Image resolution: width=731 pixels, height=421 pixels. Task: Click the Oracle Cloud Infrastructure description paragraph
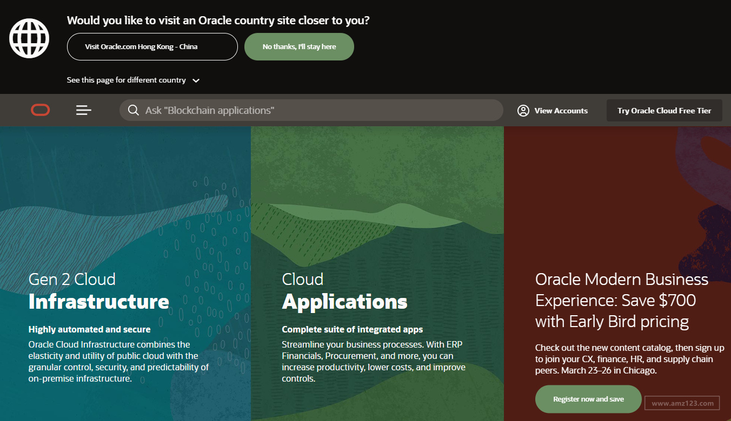(119, 362)
